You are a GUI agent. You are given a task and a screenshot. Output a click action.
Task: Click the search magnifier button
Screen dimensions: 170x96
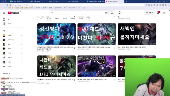coord(112,13)
